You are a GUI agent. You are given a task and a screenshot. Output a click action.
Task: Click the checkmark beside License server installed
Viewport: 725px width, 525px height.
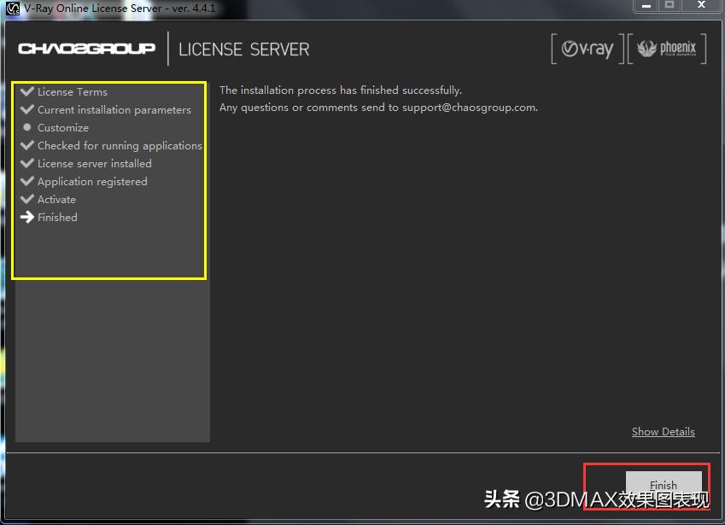27,163
